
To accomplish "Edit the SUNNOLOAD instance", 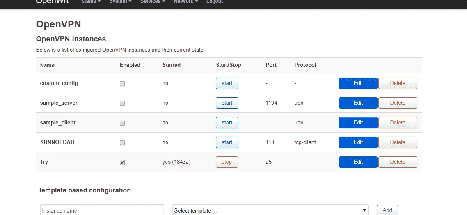I will tap(358, 142).
